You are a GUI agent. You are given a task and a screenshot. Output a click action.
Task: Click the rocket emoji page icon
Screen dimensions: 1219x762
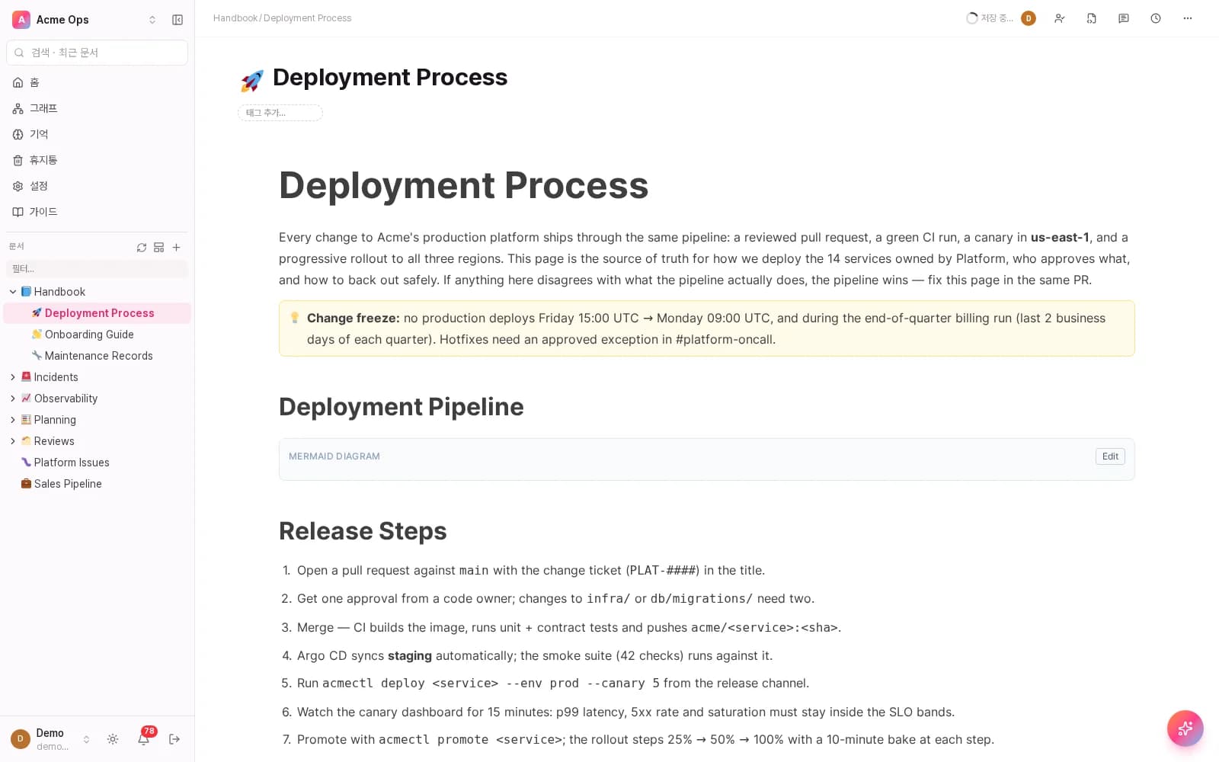[x=251, y=80]
